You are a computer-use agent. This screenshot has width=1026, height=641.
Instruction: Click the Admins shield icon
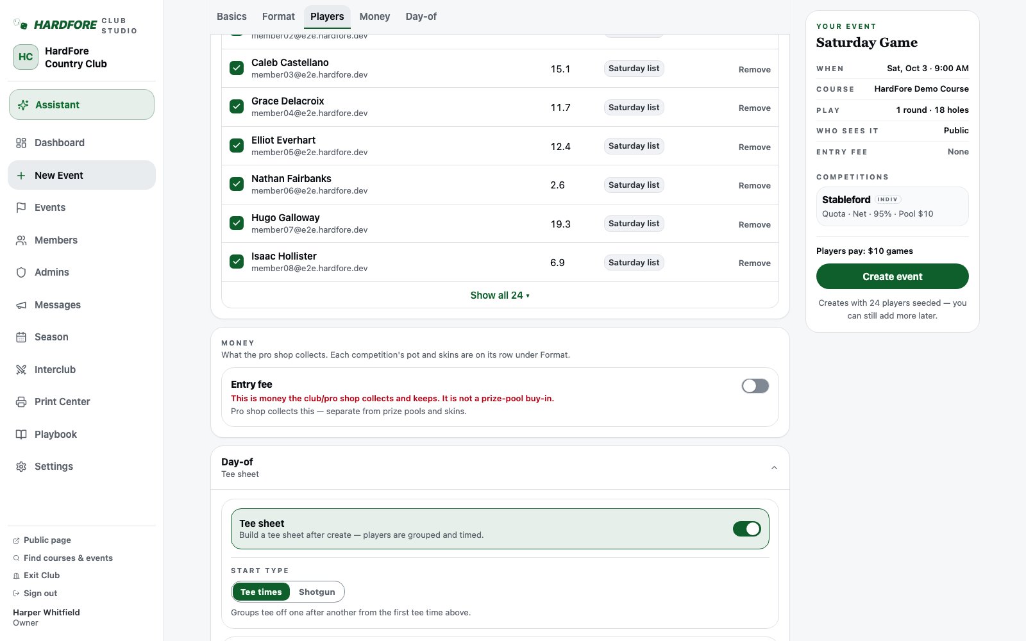tap(21, 272)
